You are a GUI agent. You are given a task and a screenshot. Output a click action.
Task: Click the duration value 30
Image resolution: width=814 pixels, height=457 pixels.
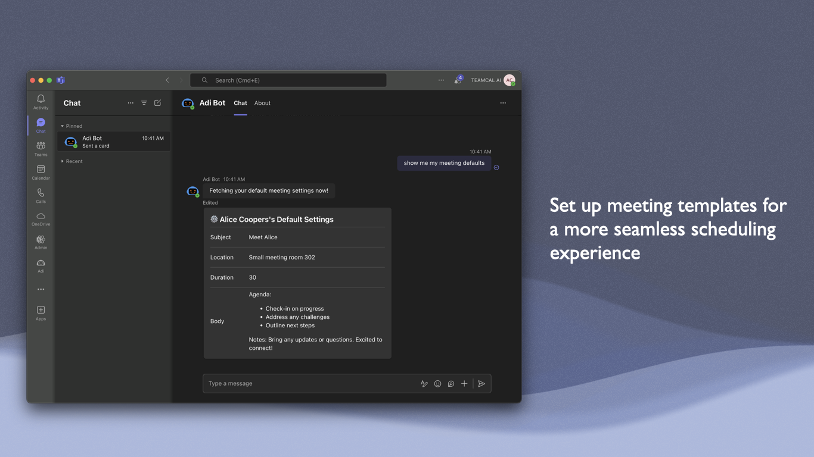252,278
